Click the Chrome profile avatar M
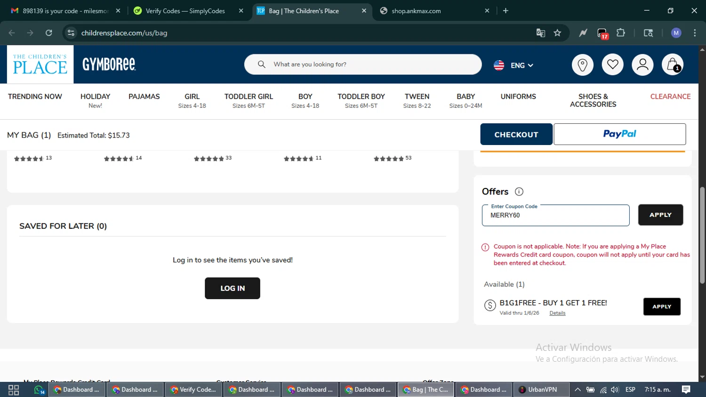The width and height of the screenshot is (706, 397). (676, 33)
